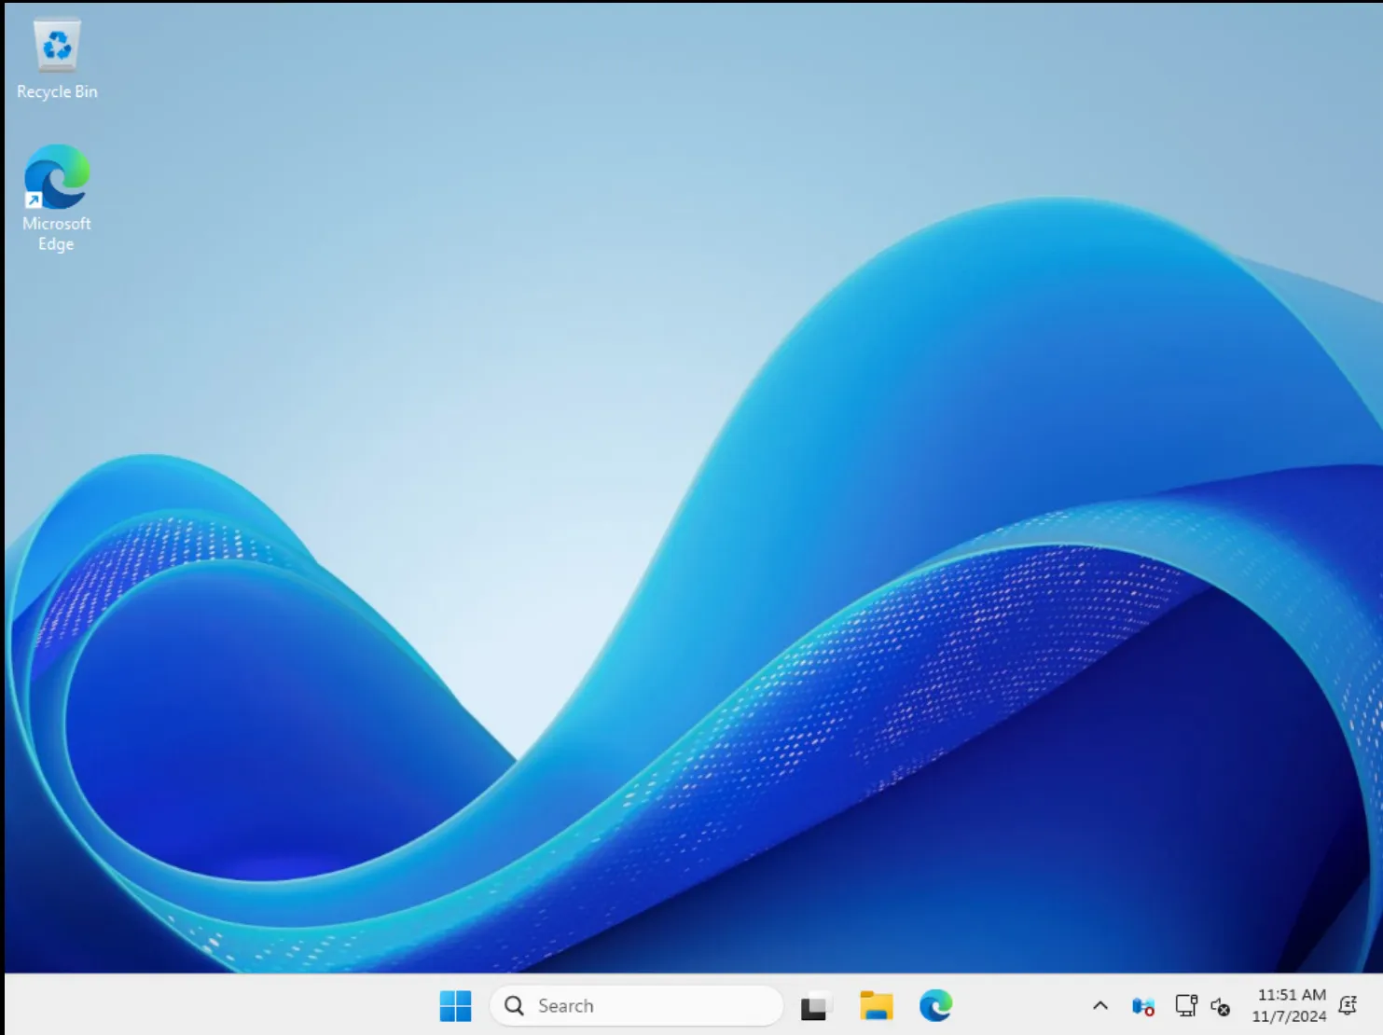Open File Explorer from the taskbar
Viewport: 1383px width, 1035px height.
876,1005
